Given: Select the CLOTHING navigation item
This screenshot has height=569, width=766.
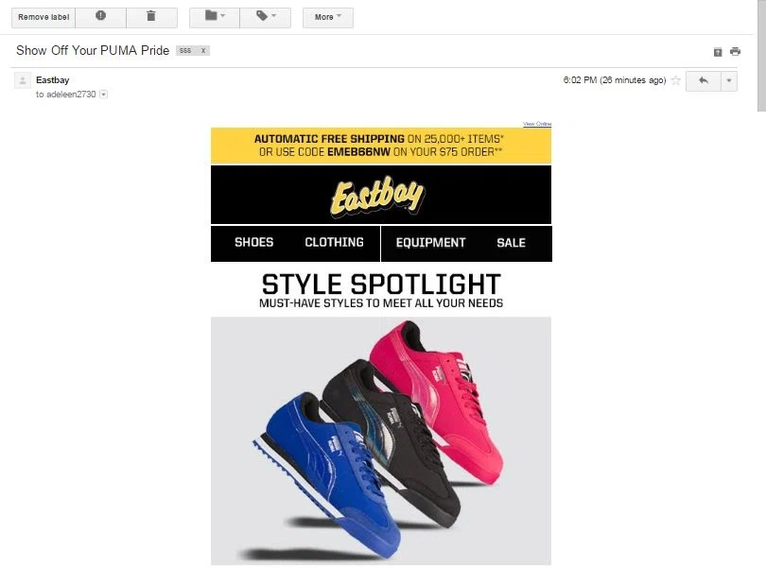Looking at the screenshot, I should tap(334, 243).
